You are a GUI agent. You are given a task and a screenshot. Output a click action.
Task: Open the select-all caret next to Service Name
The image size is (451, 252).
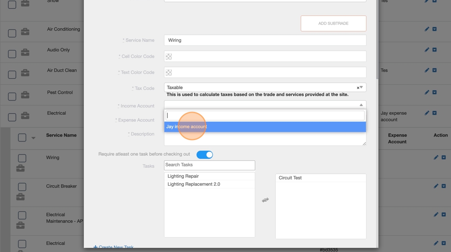pos(33,138)
